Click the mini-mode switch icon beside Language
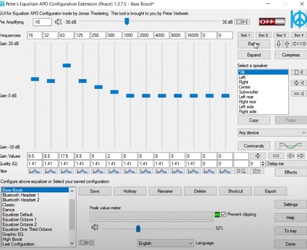 87,243
